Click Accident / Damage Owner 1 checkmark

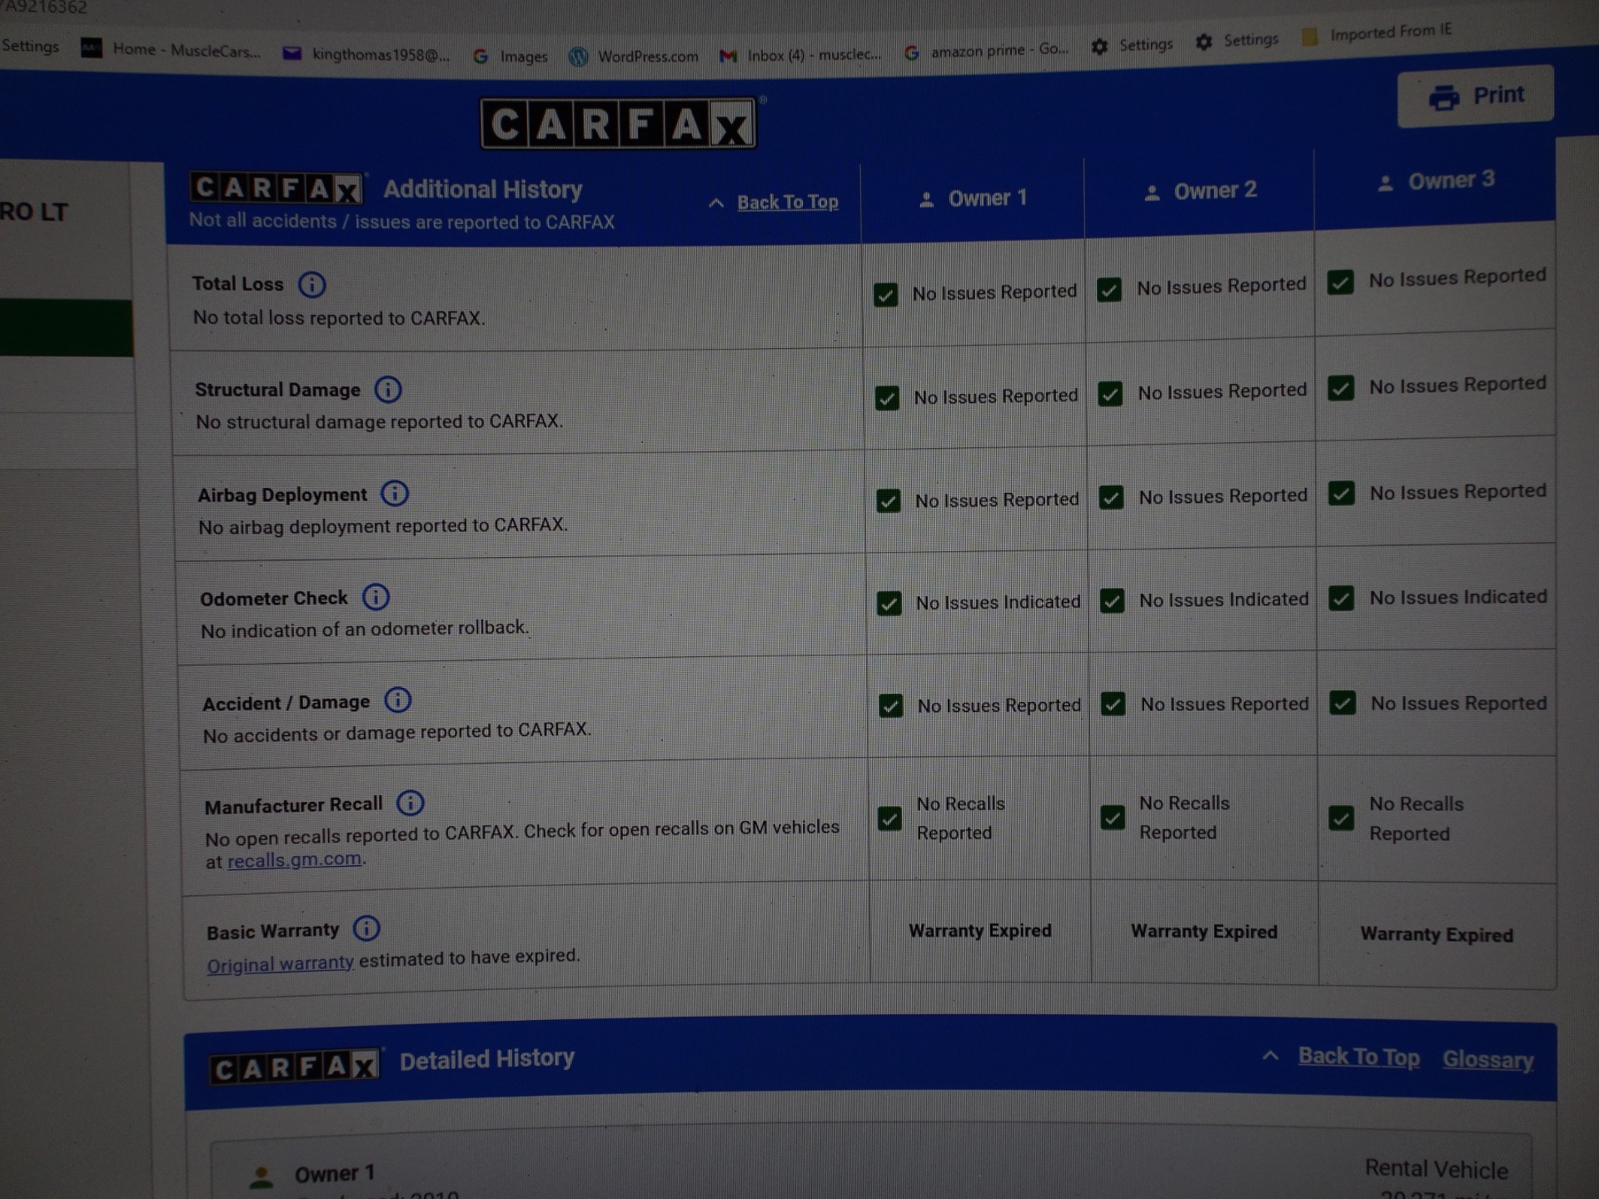891,706
